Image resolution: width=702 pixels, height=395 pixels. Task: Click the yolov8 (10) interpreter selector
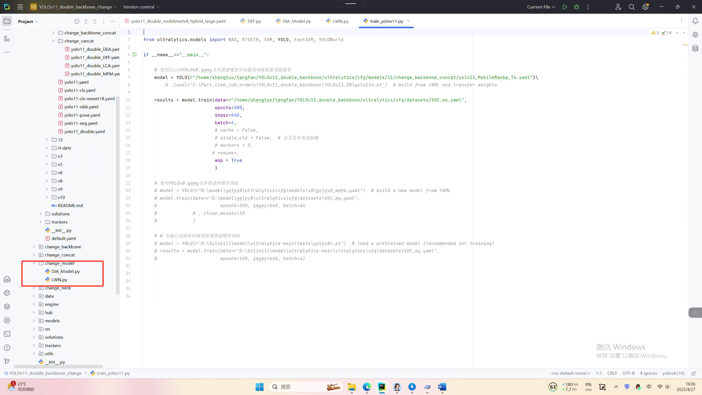click(673, 373)
